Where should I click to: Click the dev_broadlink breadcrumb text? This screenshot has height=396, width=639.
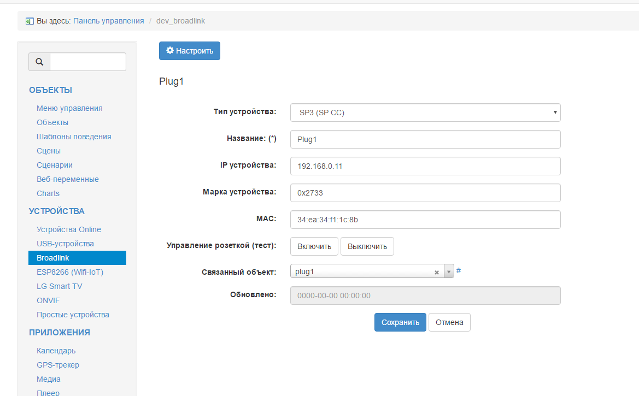(180, 21)
